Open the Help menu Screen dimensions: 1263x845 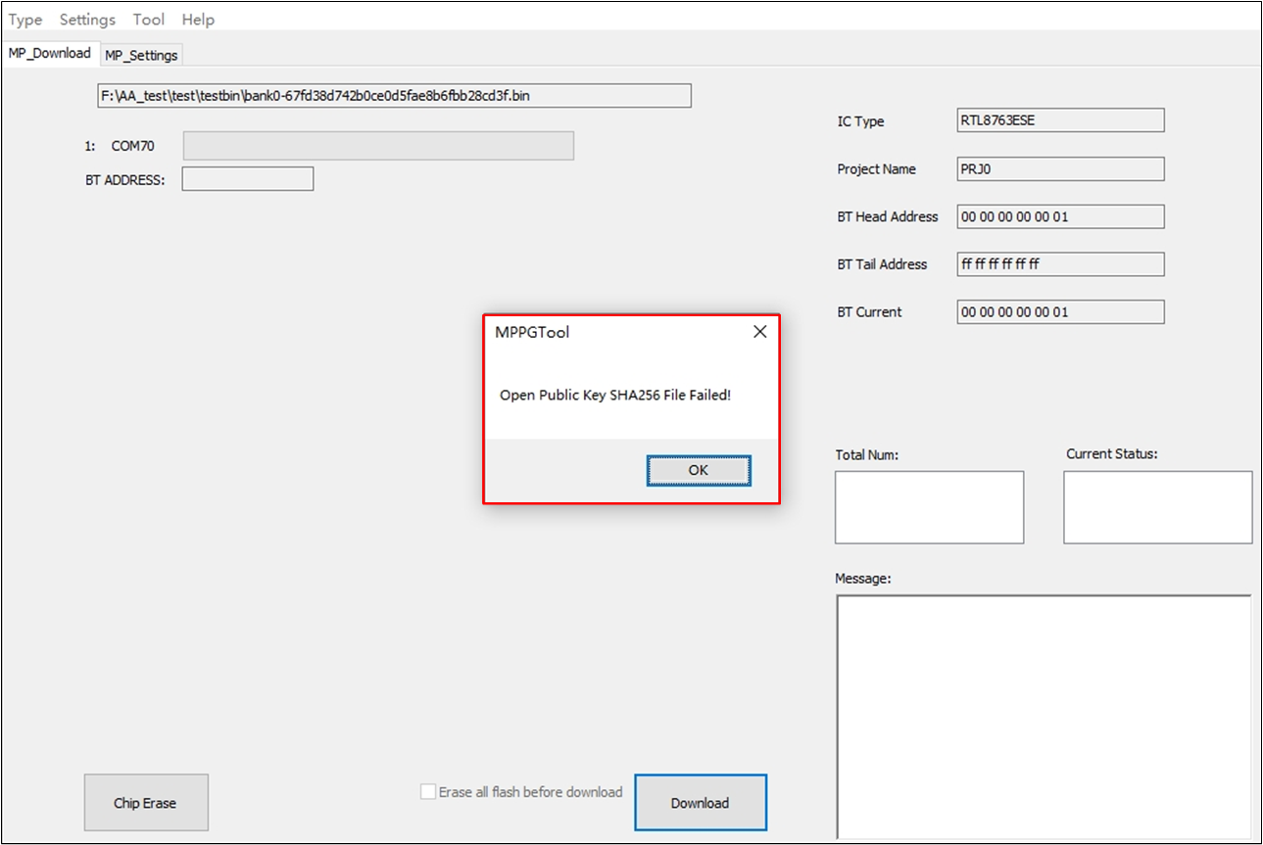coord(198,20)
